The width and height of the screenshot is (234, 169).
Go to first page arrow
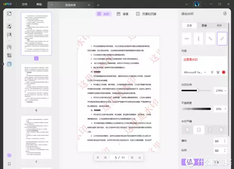(98, 158)
